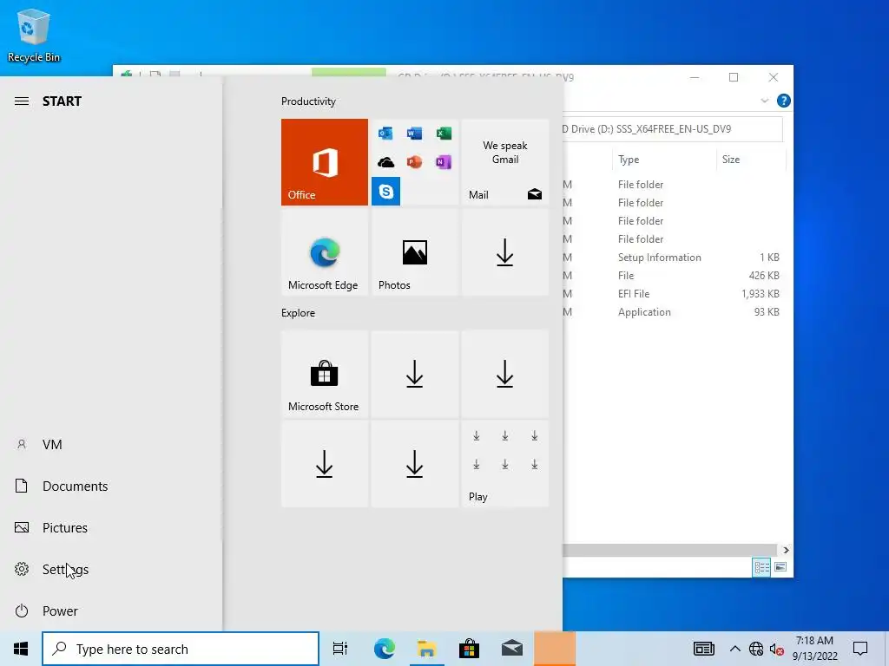Image resolution: width=889 pixels, height=666 pixels.
Task: Open the clock showing 7:18 AM
Action: pos(814,649)
